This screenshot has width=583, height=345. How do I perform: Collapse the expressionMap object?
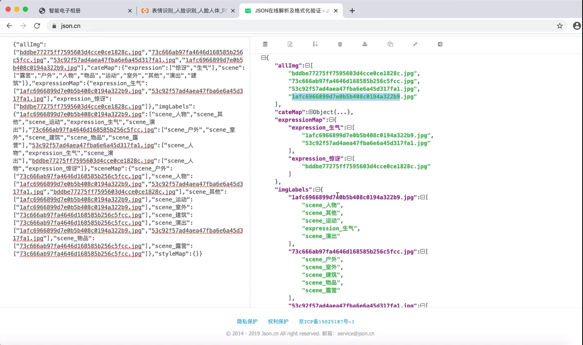[x=331, y=120]
